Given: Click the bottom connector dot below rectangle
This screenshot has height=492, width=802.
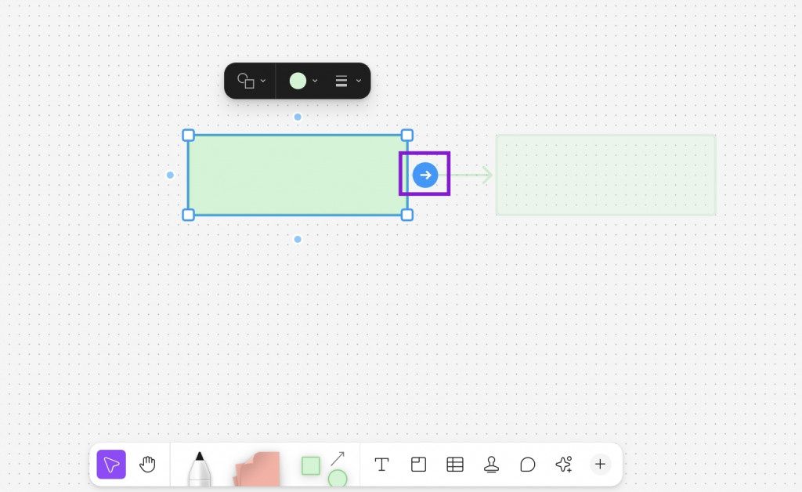Looking at the screenshot, I should [298, 240].
